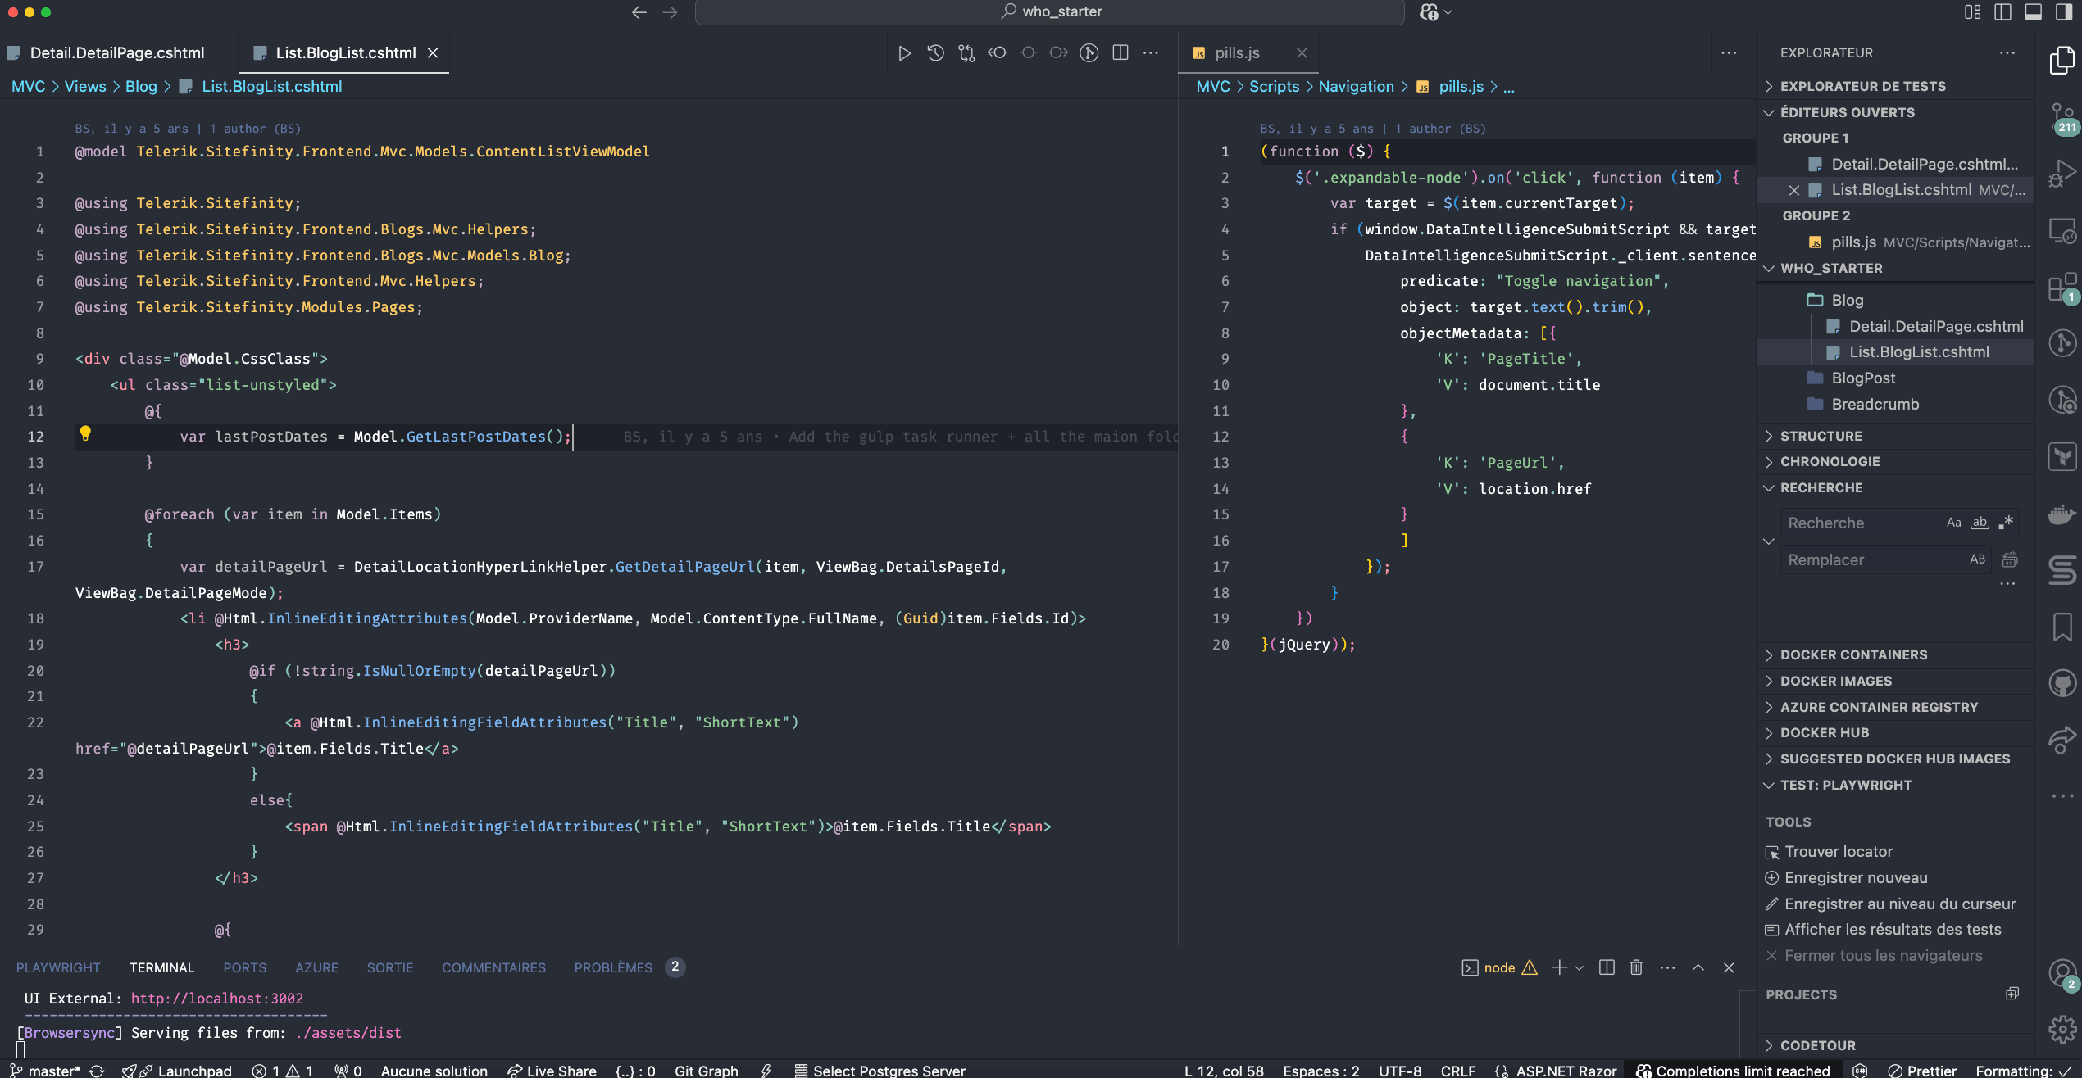This screenshot has width=2082, height=1078.
Task: Open the Remote Explorer view
Action: pyautogui.click(x=2062, y=231)
